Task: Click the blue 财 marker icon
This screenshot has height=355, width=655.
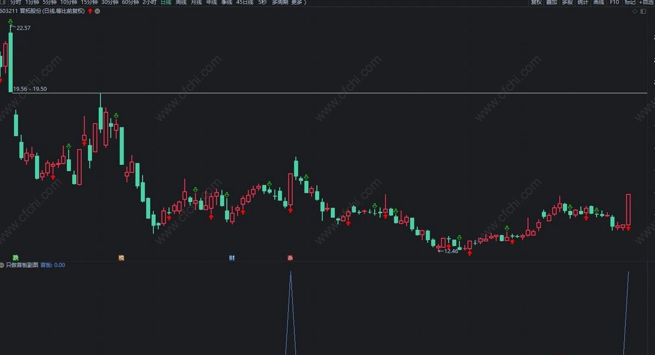Action: 232,257
